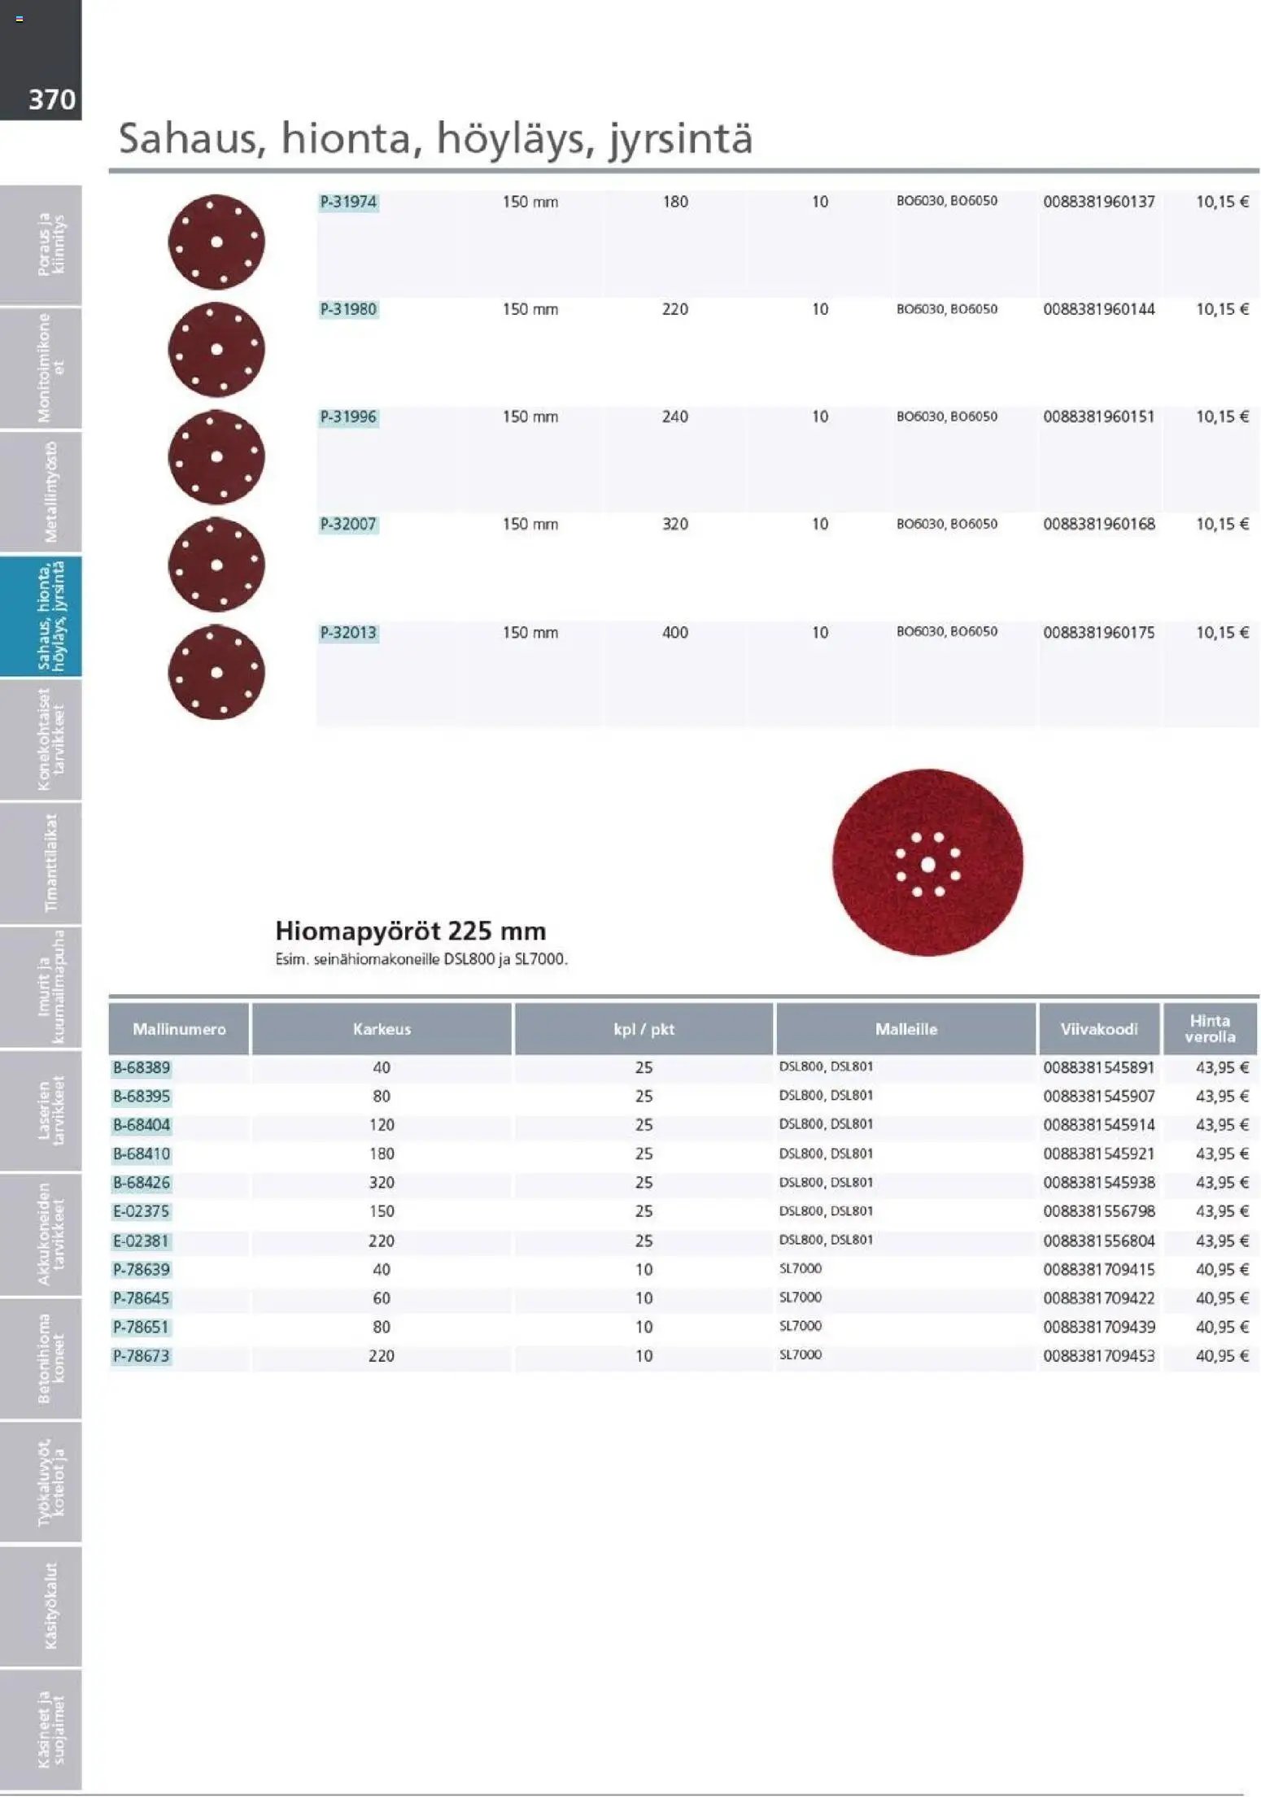Open the Poraus ja kiinnitys side tab
This screenshot has width=1261, height=1797.
pyautogui.click(x=41, y=244)
